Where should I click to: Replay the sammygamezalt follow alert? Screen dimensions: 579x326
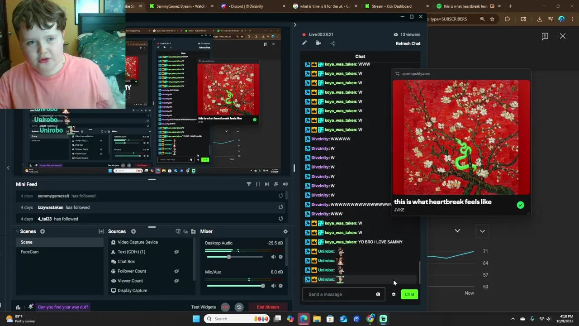tap(281, 196)
